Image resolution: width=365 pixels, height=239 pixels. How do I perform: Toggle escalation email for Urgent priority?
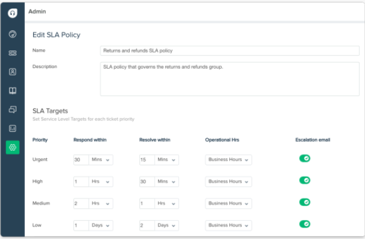pos(305,158)
